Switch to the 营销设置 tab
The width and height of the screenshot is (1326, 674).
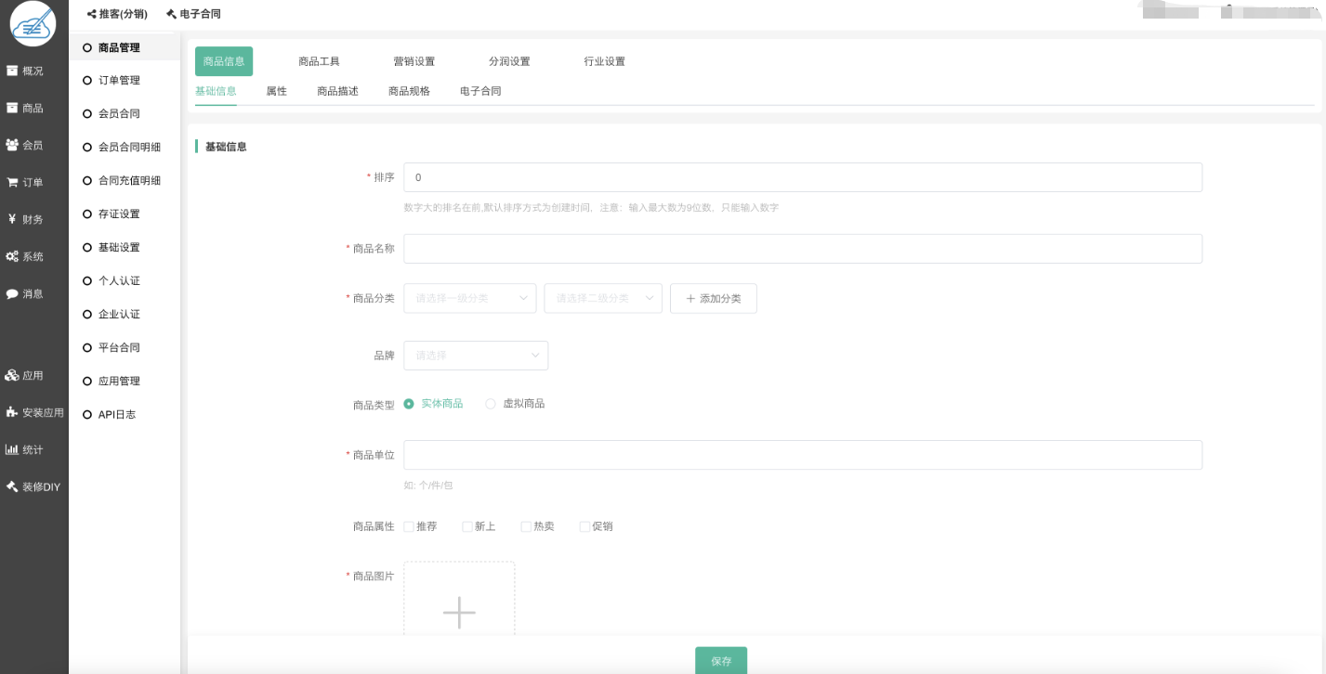click(414, 61)
